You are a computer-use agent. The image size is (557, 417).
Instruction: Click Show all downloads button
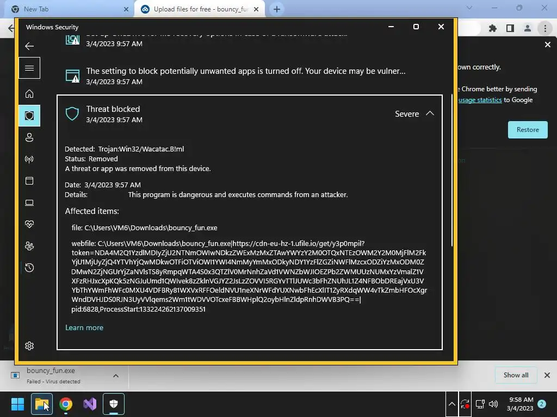point(516,375)
